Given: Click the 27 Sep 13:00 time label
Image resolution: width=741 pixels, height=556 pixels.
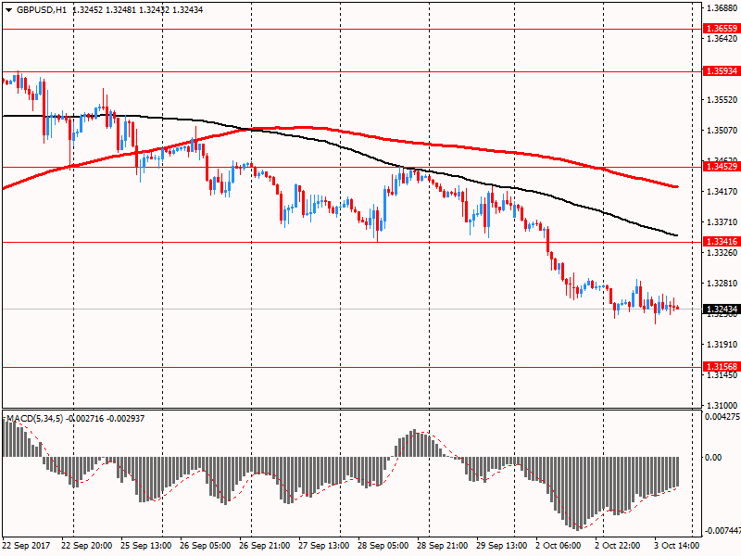Looking at the screenshot, I should [323, 546].
